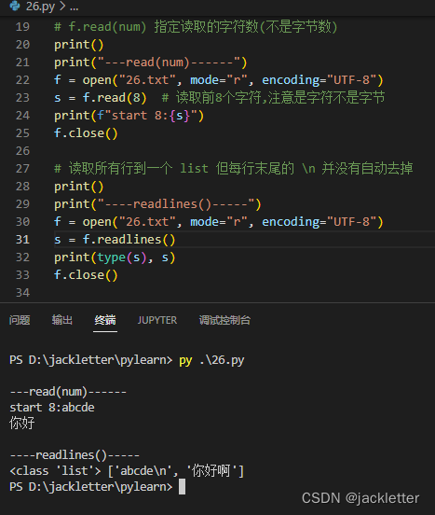Viewport: 435px width, 515px height.
Task: Click line number 31 in the gutter
Action: tap(22, 240)
